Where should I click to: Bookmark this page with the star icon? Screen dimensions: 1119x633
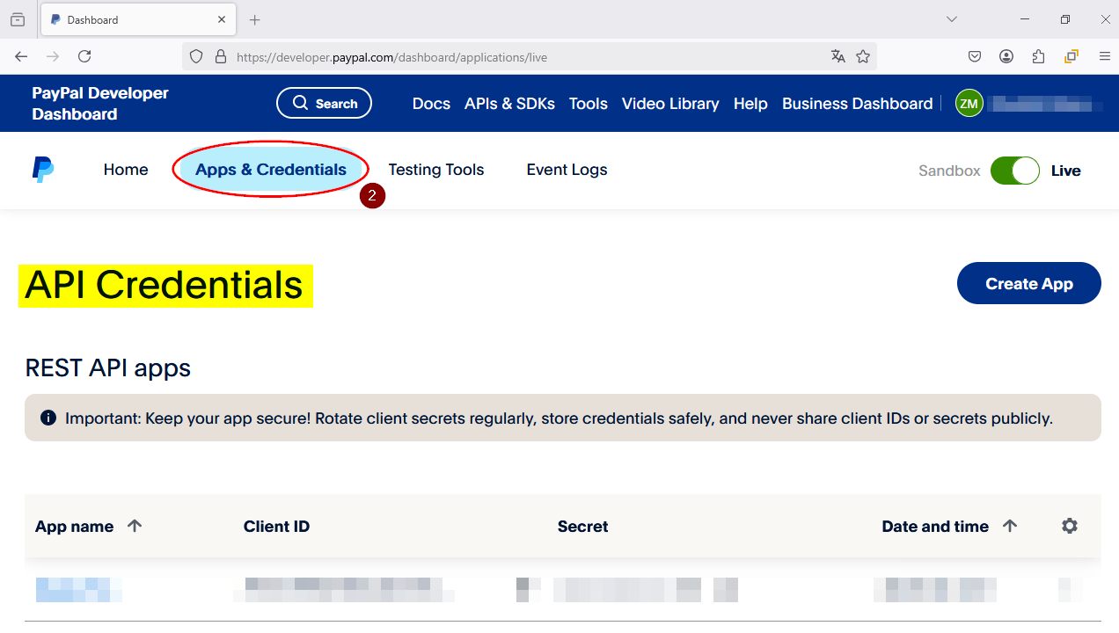pyautogui.click(x=863, y=57)
